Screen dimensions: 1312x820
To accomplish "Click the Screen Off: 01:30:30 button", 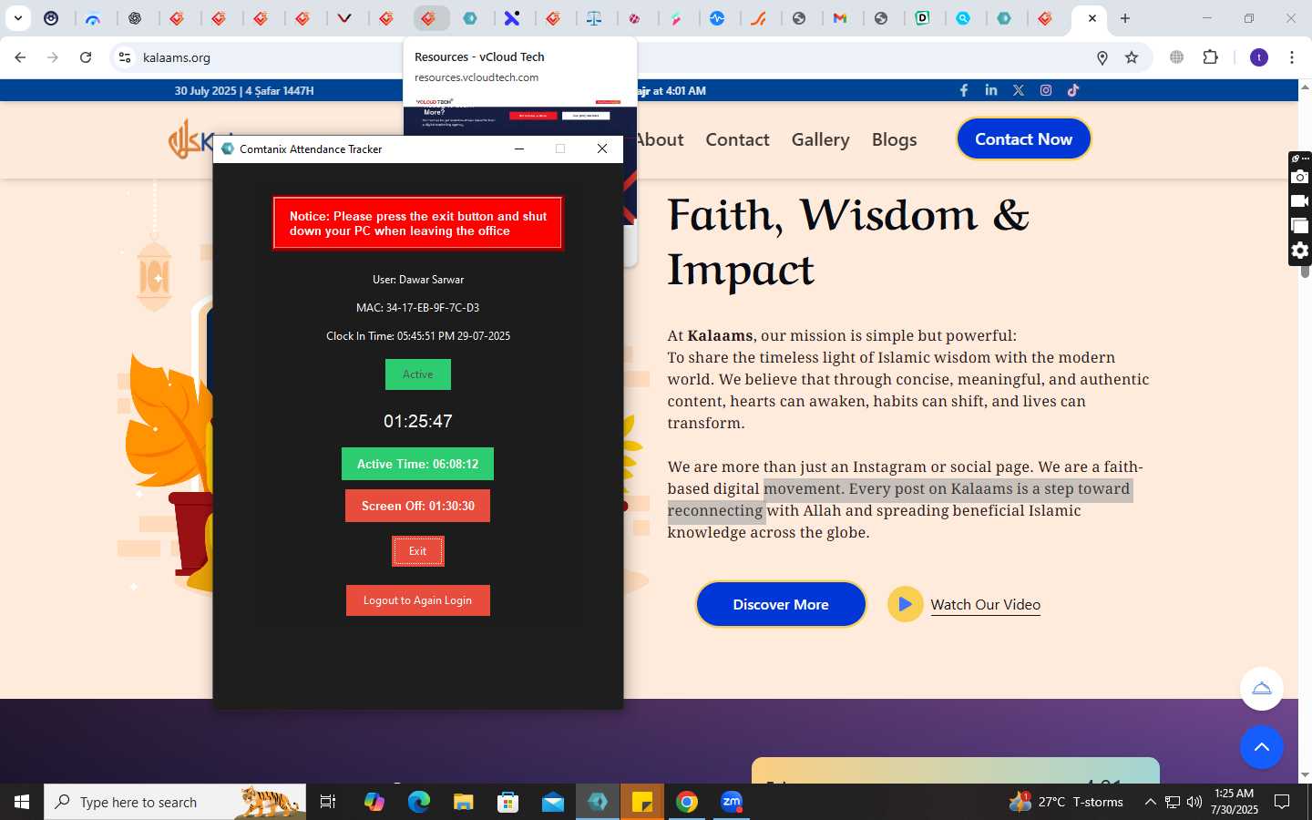I will [417, 506].
